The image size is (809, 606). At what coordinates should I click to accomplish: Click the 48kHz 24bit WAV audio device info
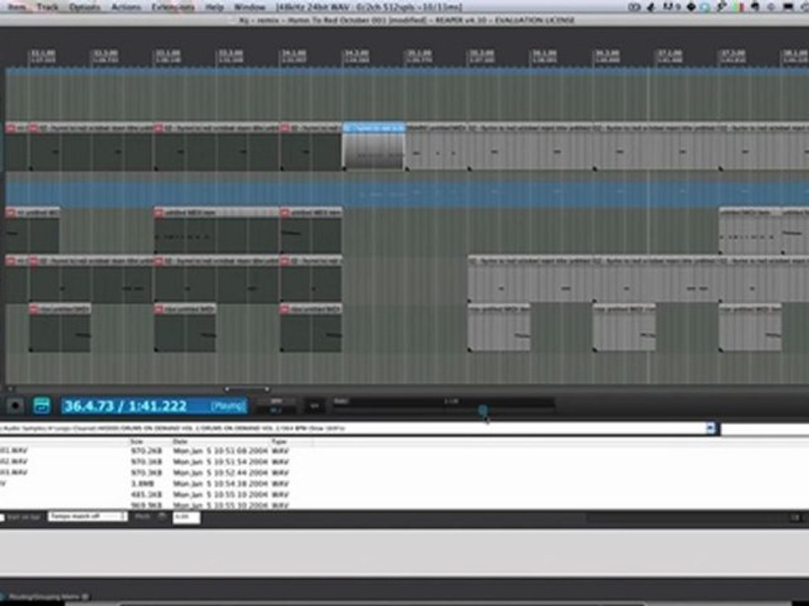coord(369,8)
